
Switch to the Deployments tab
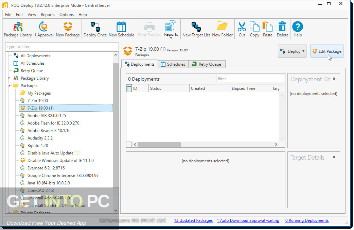click(x=140, y=64)
